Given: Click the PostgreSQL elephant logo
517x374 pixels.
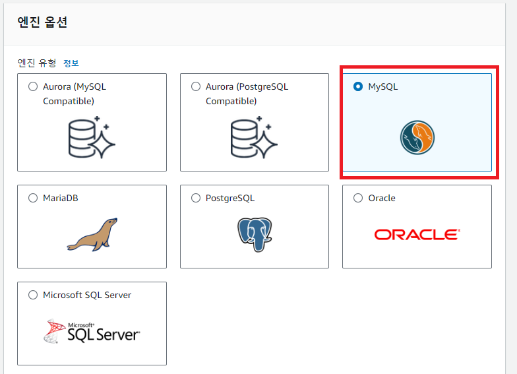Looking at the screenshot, I should tap(255, 235).
